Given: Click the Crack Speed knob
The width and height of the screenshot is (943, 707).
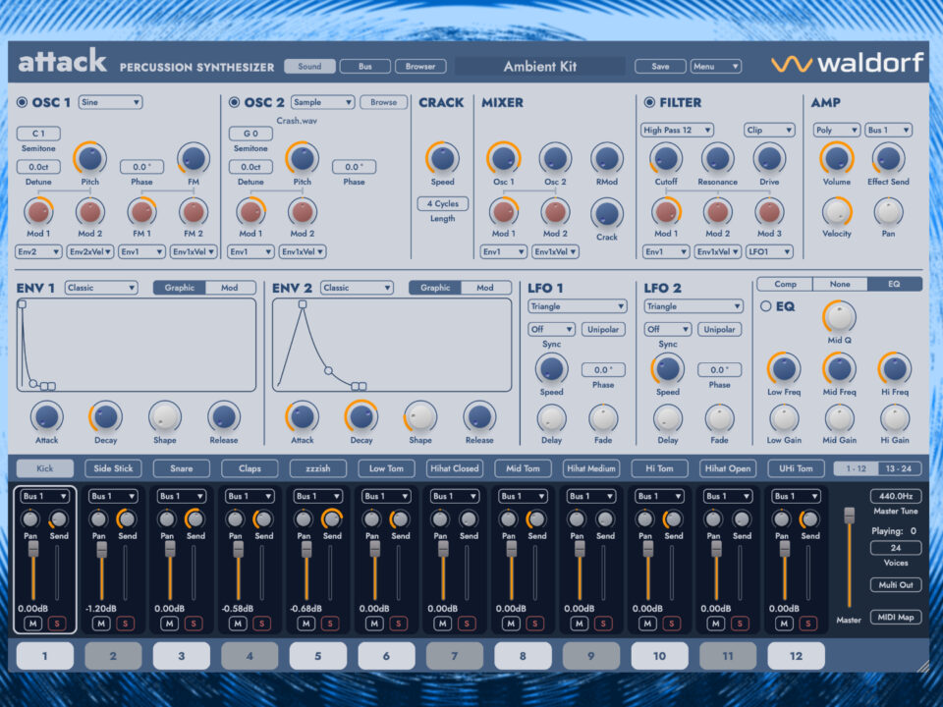Looking at the screenshot, I should click(442, 158).
